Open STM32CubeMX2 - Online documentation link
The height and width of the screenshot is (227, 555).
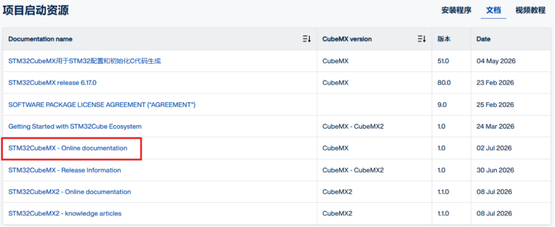[69, 192]
